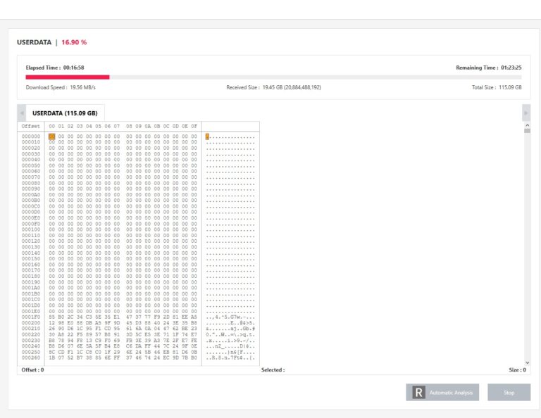
Task: Click the scrollbar up arrow
Action: (x=527, y=125)
